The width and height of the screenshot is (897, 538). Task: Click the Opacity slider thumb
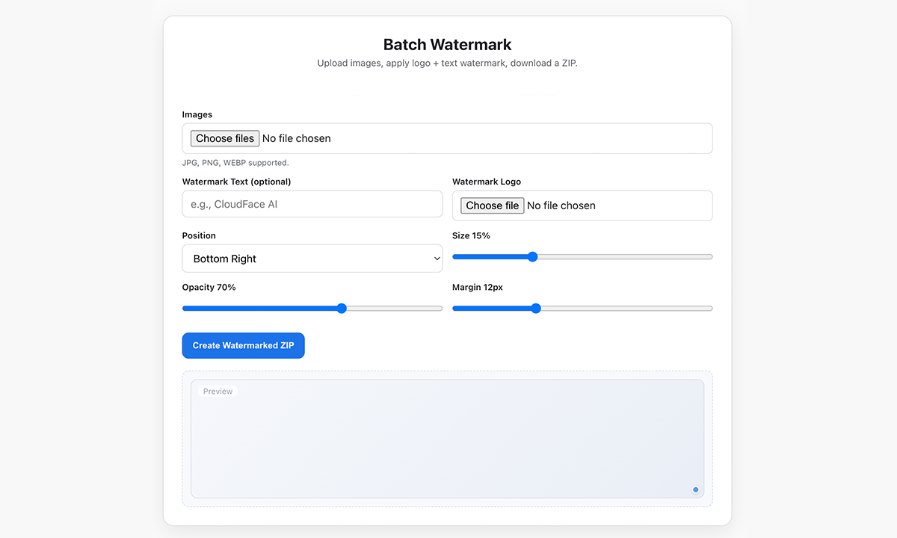click(x=342, y=308)
